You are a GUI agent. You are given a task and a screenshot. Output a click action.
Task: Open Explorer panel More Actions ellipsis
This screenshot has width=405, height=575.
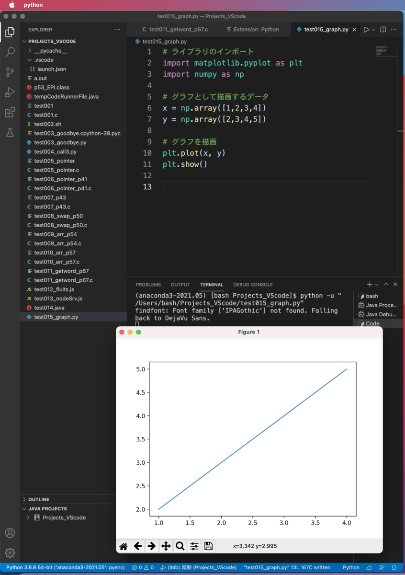coord(117,30)
